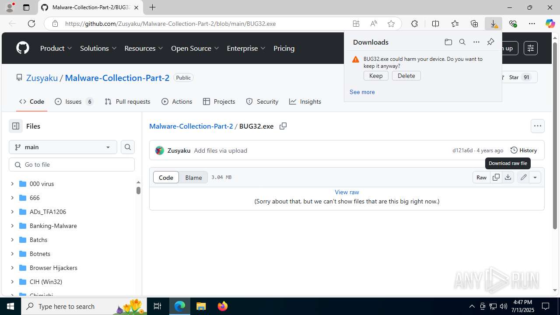Toggle Edge split screen icon
This screenshot has height=315, width=560.
(435, 24)
